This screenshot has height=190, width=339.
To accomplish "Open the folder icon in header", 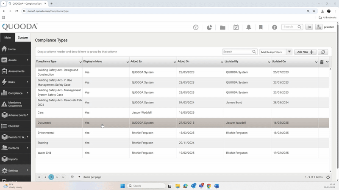I will (222, 27).
